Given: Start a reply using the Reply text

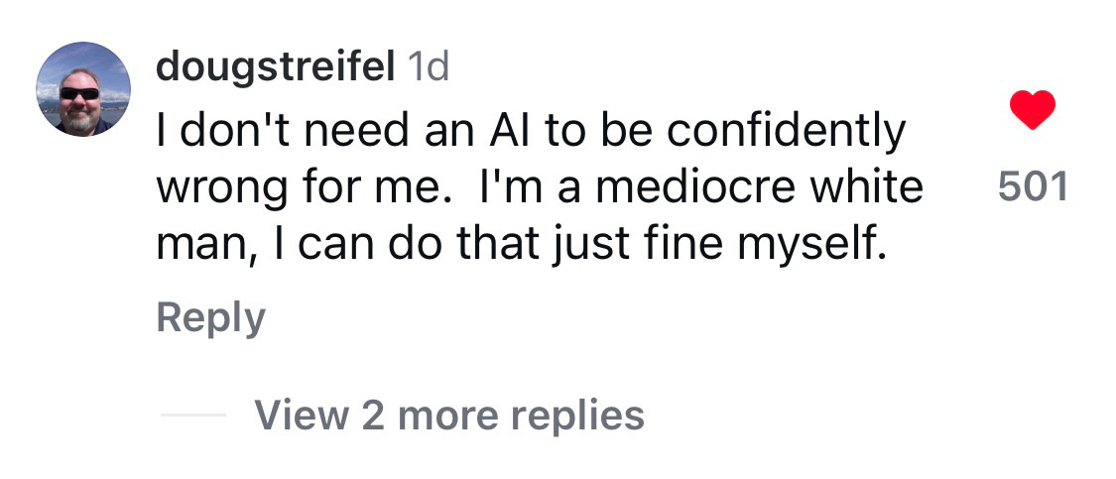Looking at the screenshot, I should click(x=210, y=318).
